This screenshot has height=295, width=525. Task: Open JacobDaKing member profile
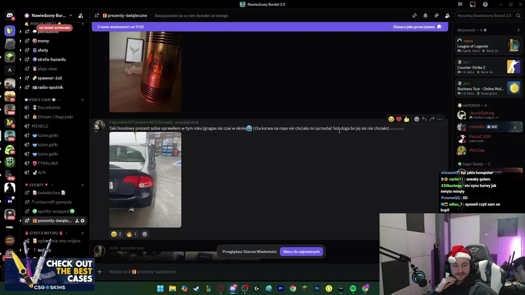490,115
